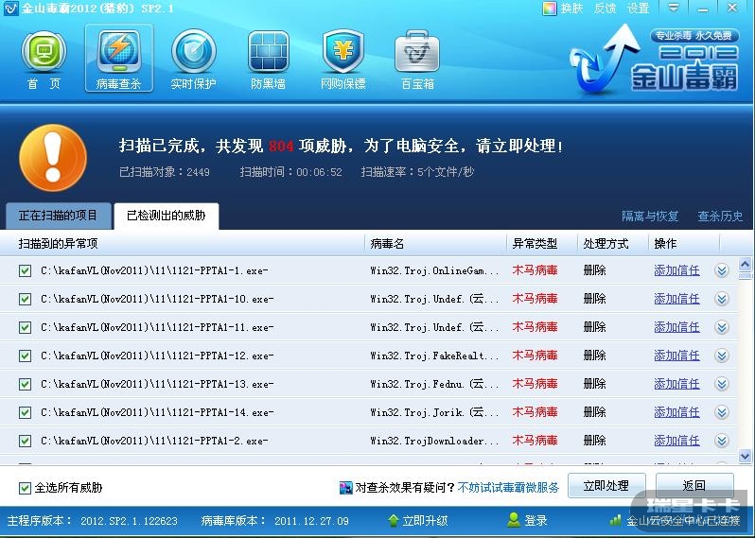Select virus name Win32.TrojDownloader...
755x538 pixels.
pos(434,441)
